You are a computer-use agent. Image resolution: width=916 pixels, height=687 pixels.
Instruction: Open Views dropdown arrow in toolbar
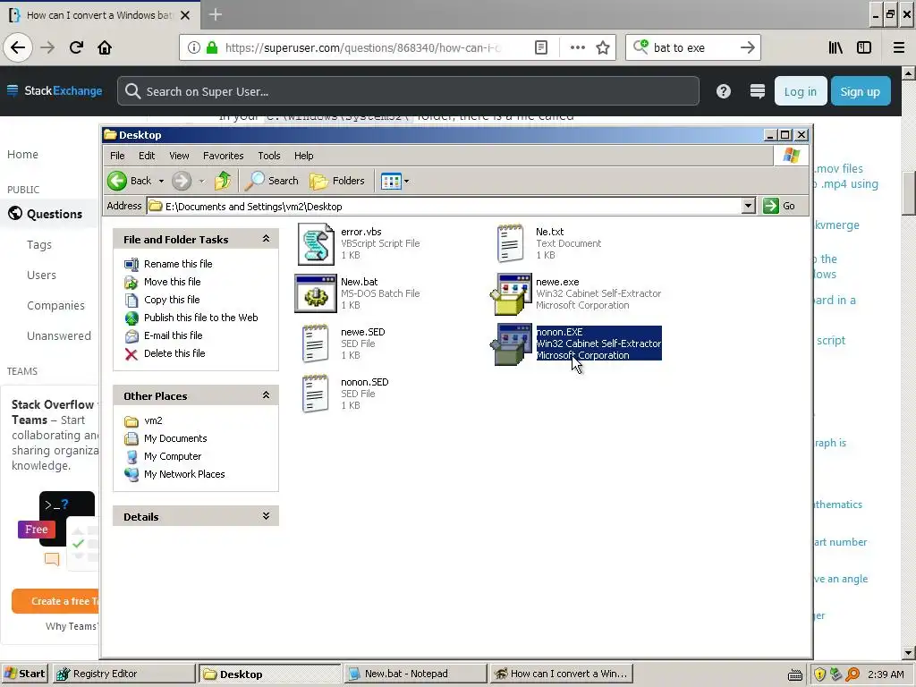(407, 181)
